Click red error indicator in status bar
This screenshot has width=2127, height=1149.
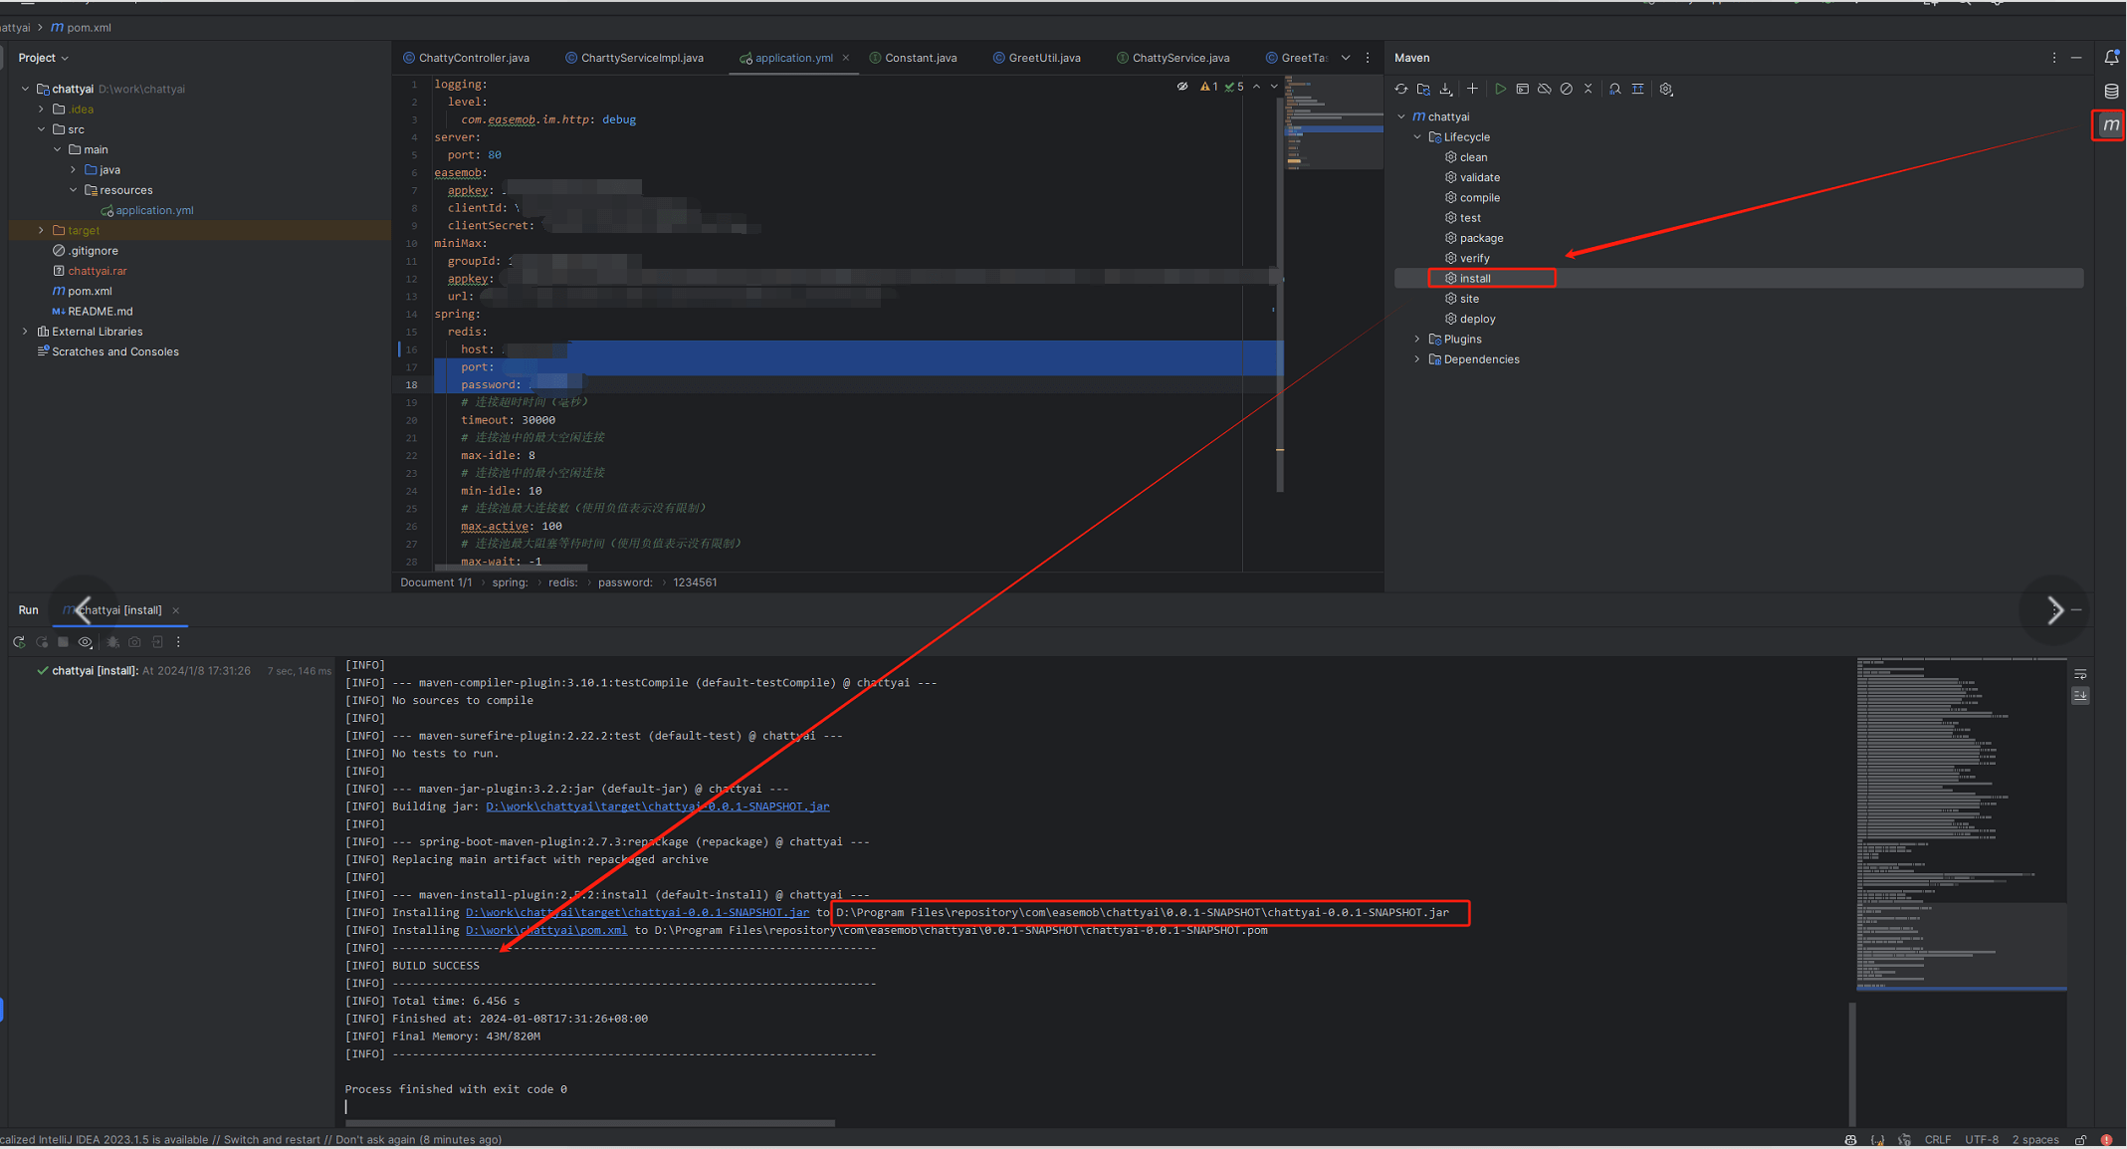[x=2106, y=1140]
